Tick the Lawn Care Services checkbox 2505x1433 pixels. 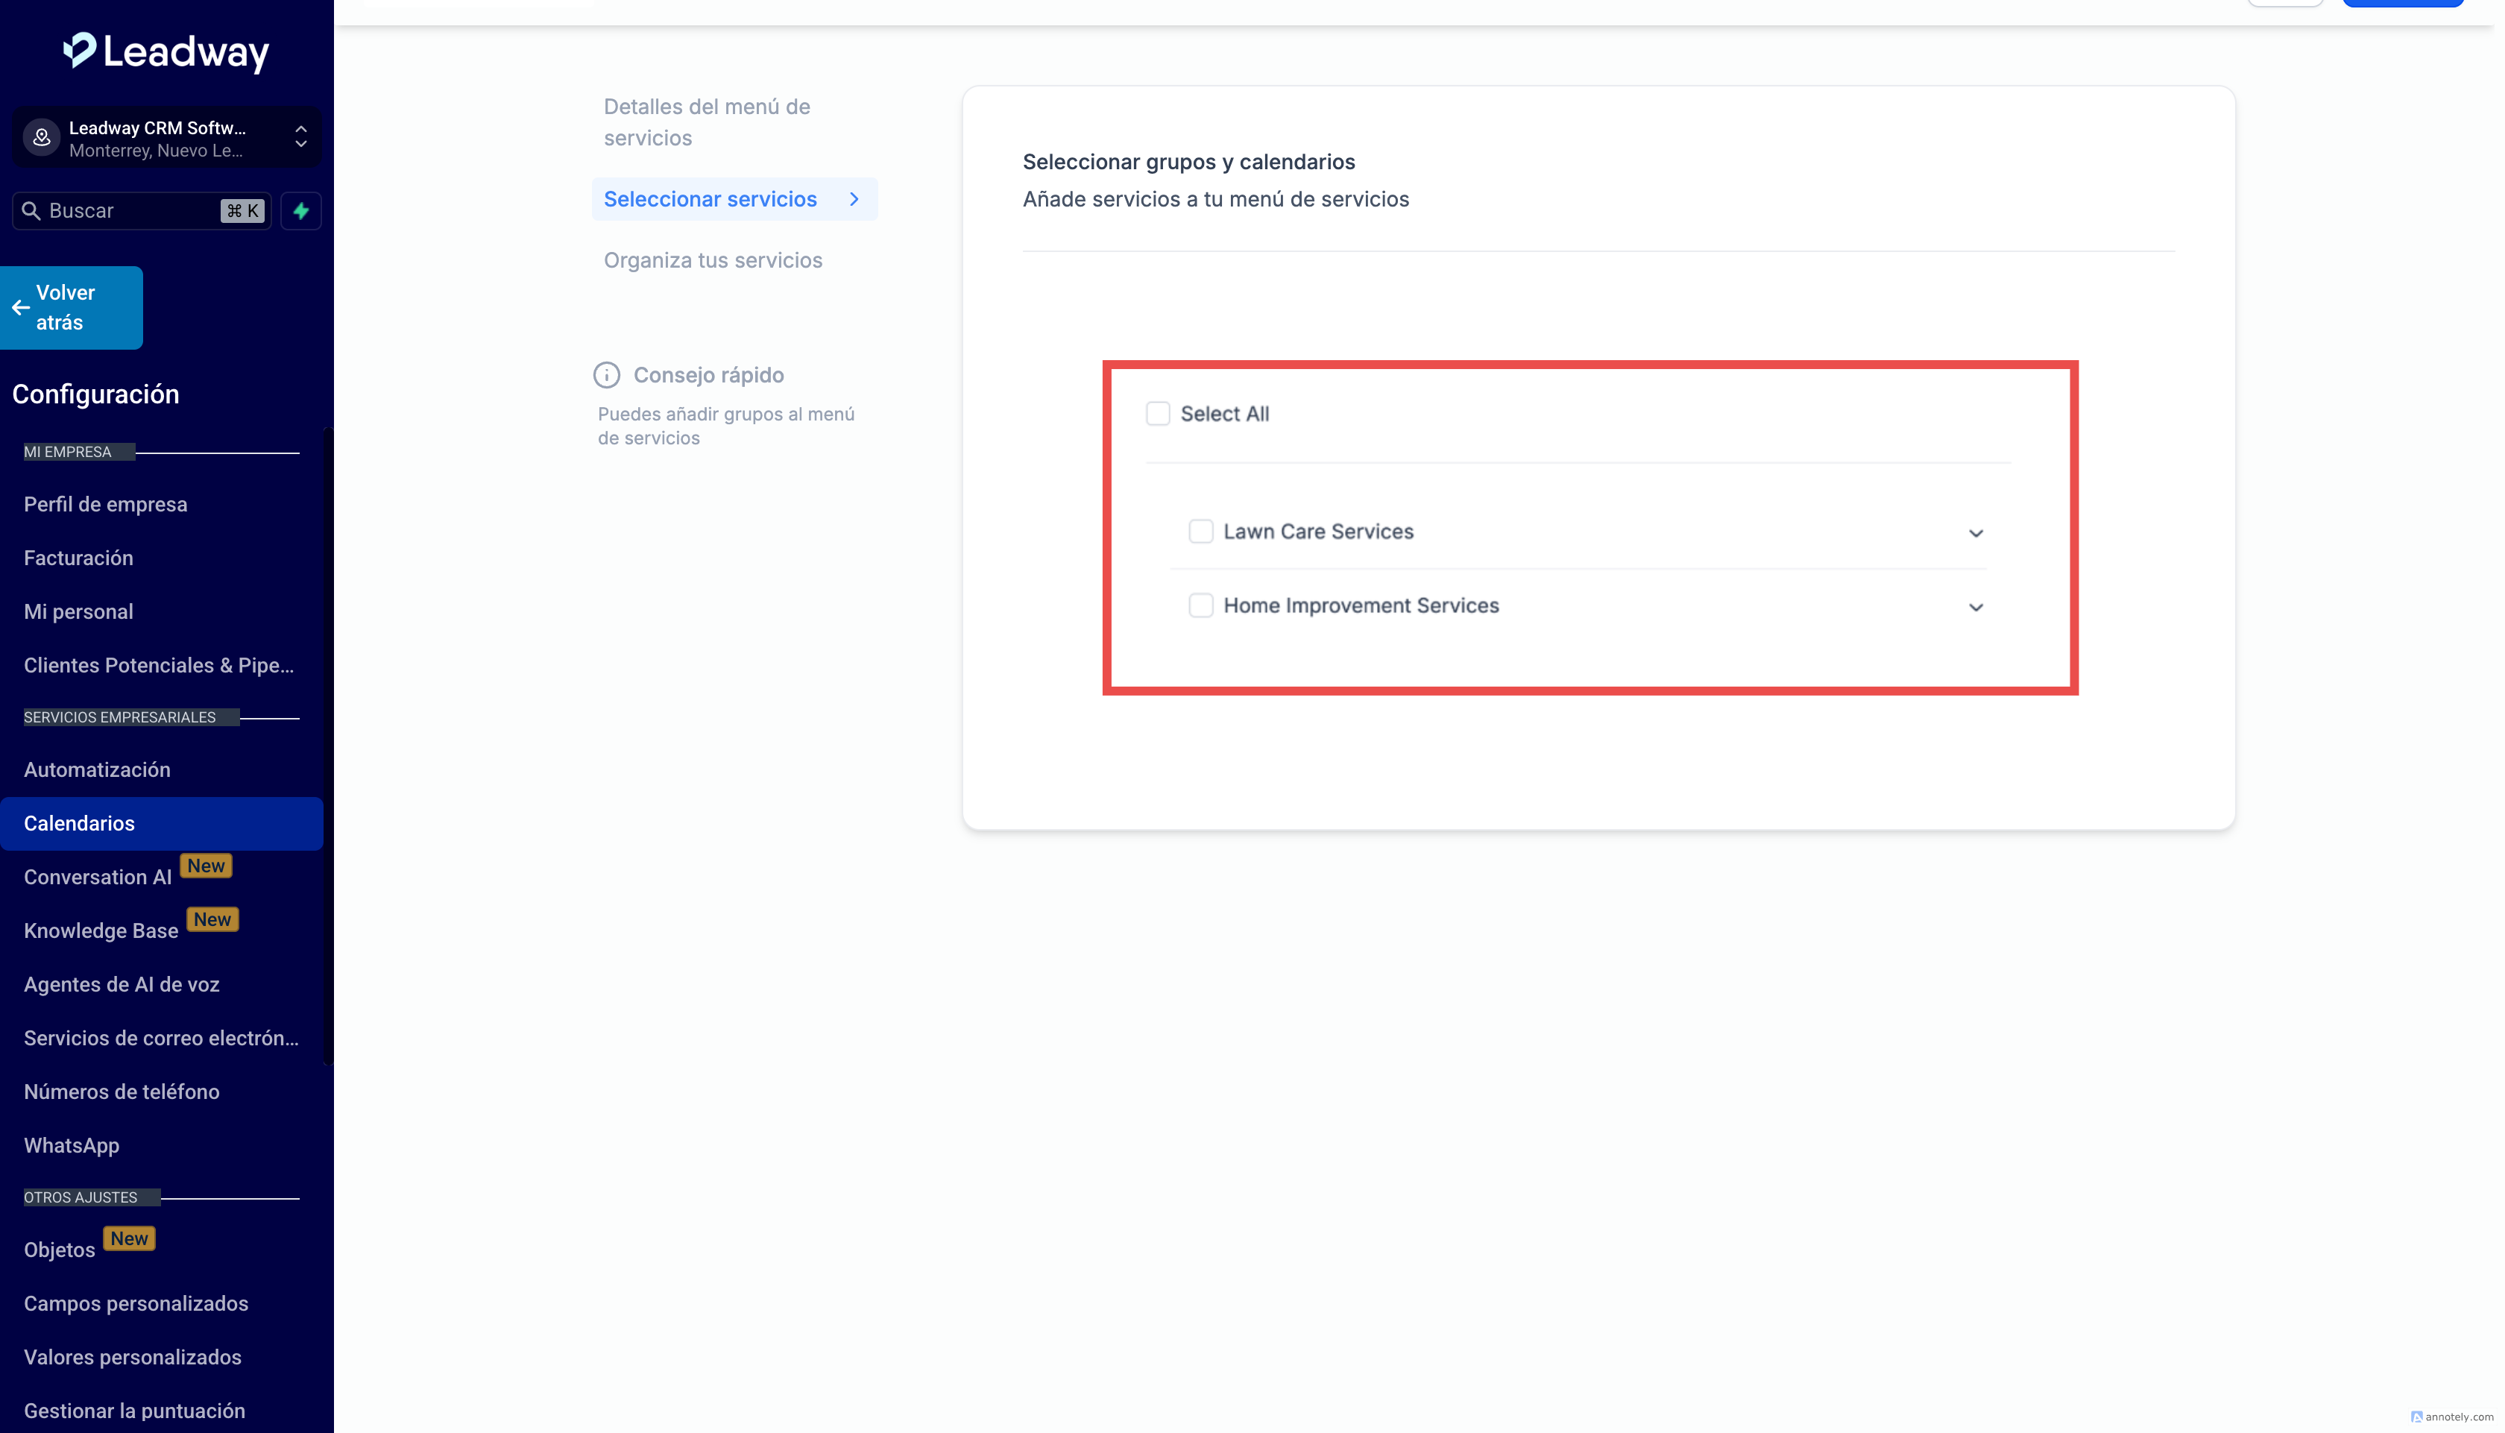tap(1200, 532)
